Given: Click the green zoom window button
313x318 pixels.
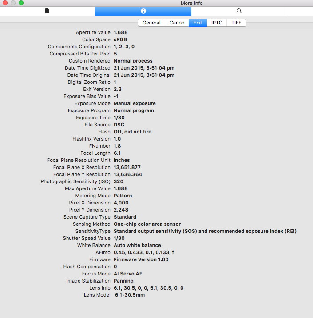Looking at the screenshot, I should 21,3.
